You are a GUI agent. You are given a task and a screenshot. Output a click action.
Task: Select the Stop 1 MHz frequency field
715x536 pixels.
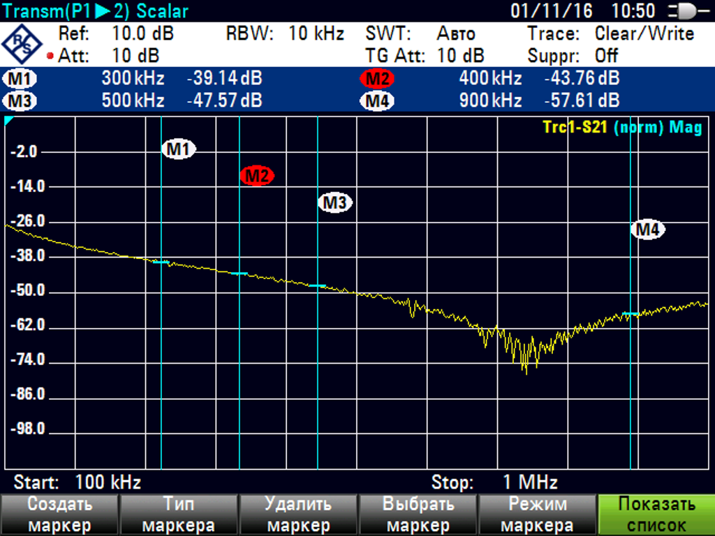point(494,482)
